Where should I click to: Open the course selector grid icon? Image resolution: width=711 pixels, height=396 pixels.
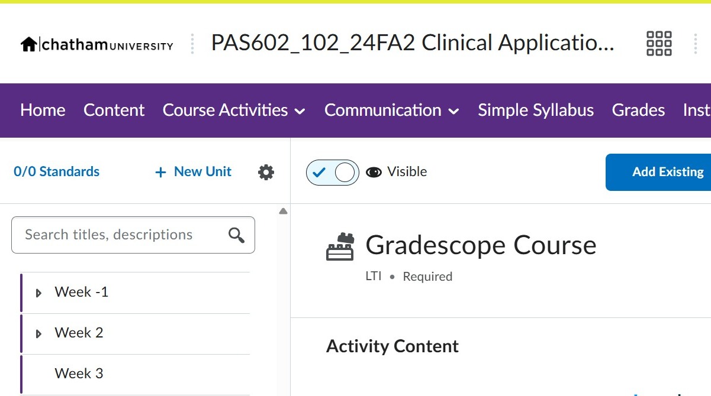point(659,44)
